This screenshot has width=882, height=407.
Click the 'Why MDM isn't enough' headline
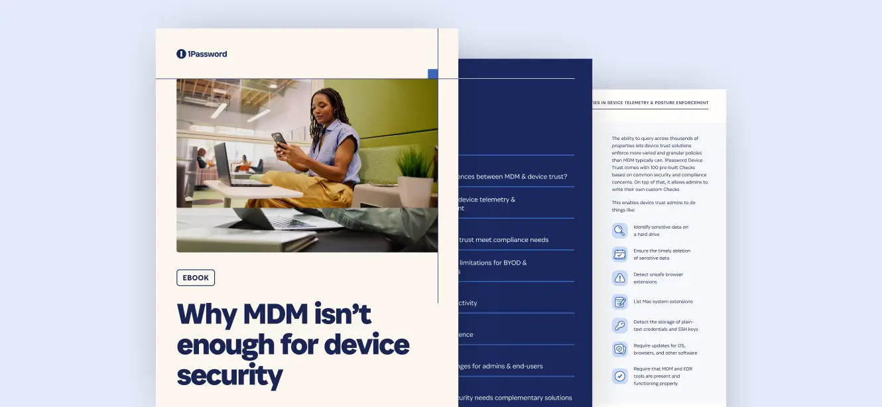[292, 345]
